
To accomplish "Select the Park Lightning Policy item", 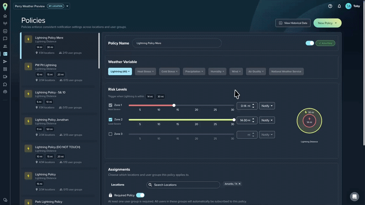I will (x=59, y=201).
